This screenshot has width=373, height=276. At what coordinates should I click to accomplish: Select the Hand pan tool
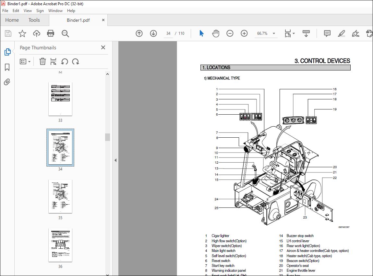click(x=216, y=33)
